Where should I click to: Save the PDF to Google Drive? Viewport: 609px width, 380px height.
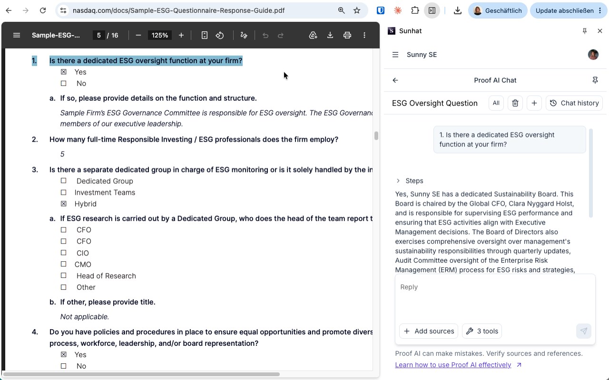[313, 35]
